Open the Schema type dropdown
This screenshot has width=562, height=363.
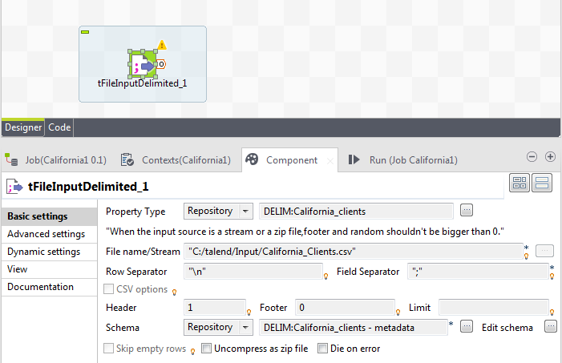[x=218, y=327]
